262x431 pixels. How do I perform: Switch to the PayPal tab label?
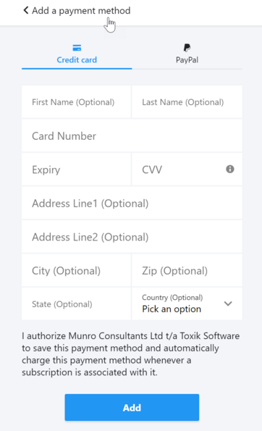pyautogui.click(x=187, y=60)
